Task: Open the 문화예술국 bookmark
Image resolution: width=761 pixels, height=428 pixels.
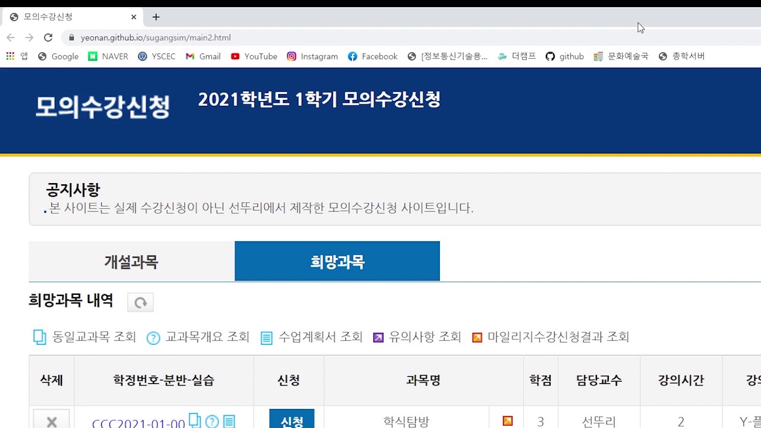Action: click(x=621, y=56)
